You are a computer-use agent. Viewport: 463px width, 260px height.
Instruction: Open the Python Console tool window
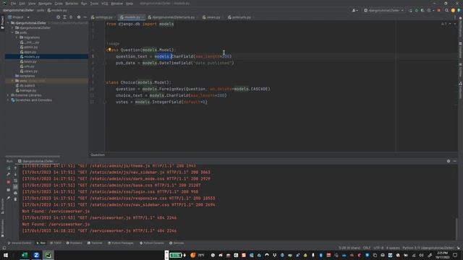pos(152,243)
